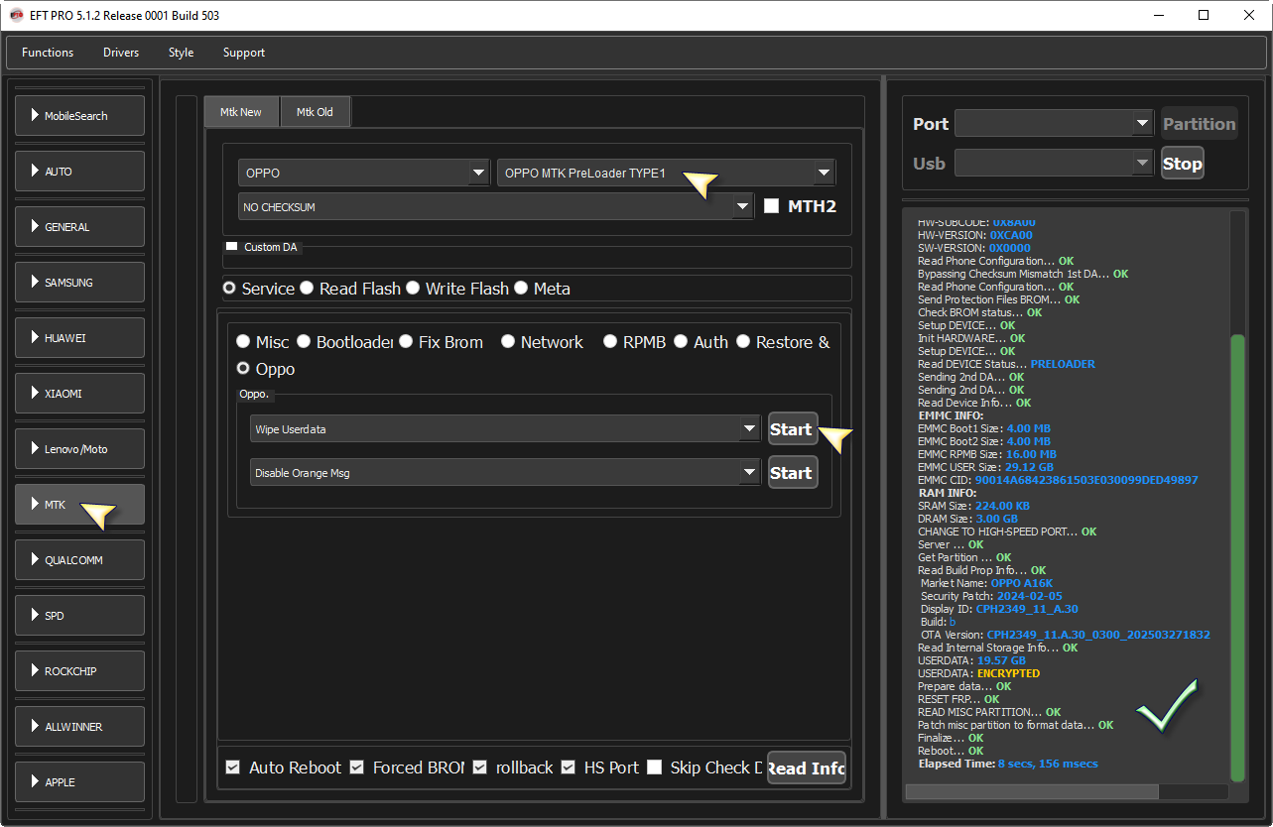Open the OPPO brand dropdown
The height and width of the screenshot is (827, 1273).
click(364, 173)
